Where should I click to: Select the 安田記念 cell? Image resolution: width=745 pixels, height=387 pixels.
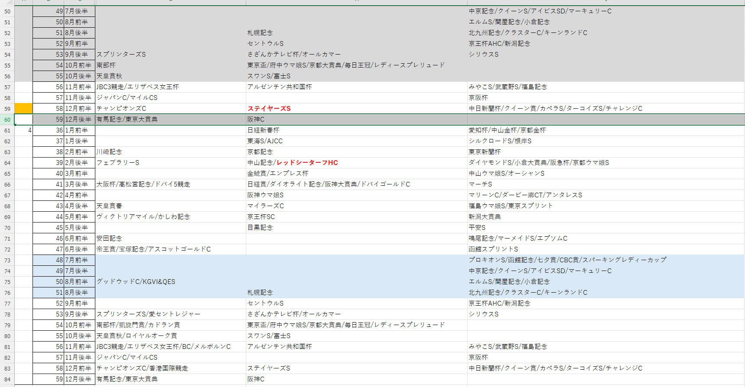pos(109,239)
